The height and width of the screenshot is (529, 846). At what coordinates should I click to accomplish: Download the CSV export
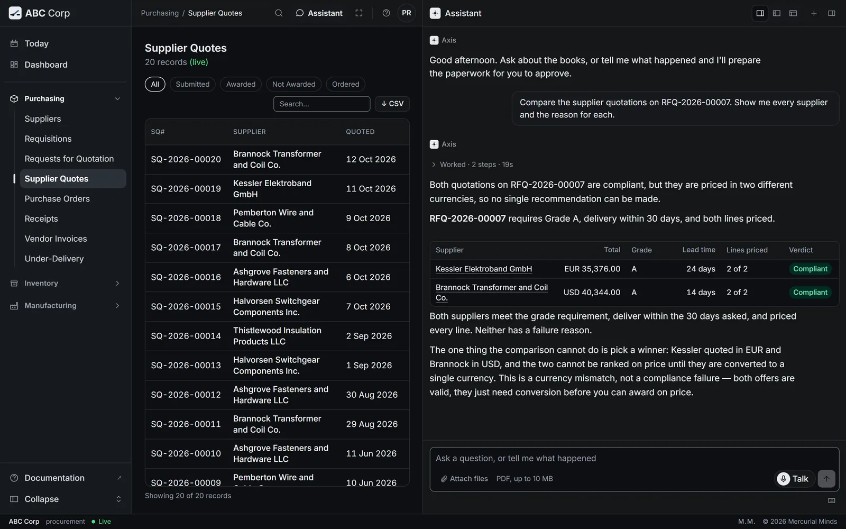(392, 104)
